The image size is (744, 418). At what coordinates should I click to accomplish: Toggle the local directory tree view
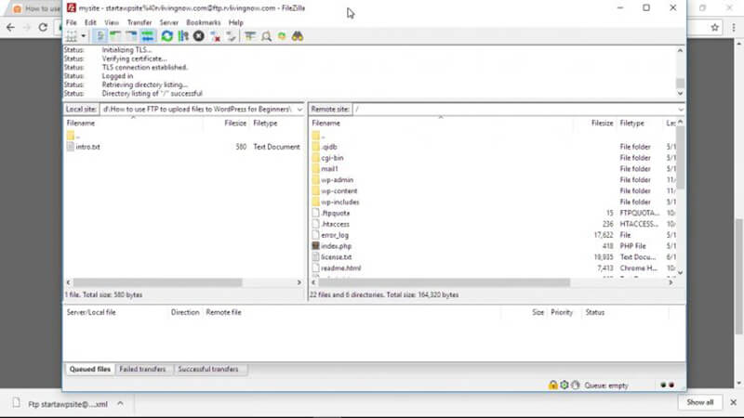tap(115, 36)
